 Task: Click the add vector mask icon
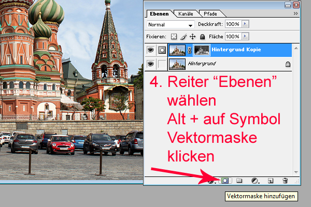(x=225, y=181)
